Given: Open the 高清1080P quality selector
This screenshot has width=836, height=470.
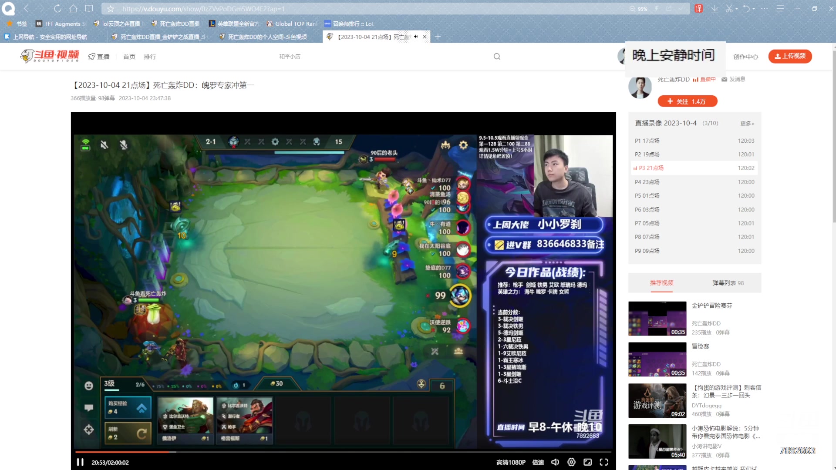Looking at the screenshot, I should point(511,462).
